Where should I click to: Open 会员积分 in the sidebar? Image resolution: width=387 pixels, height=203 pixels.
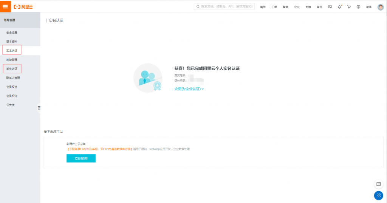12,96
